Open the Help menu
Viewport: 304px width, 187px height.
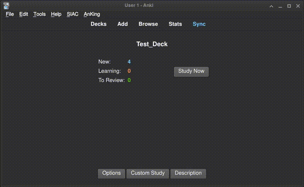(56, 14)
